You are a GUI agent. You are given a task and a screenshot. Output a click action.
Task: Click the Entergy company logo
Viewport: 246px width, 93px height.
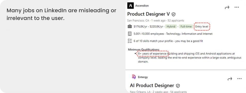click(x=134, y=77)
